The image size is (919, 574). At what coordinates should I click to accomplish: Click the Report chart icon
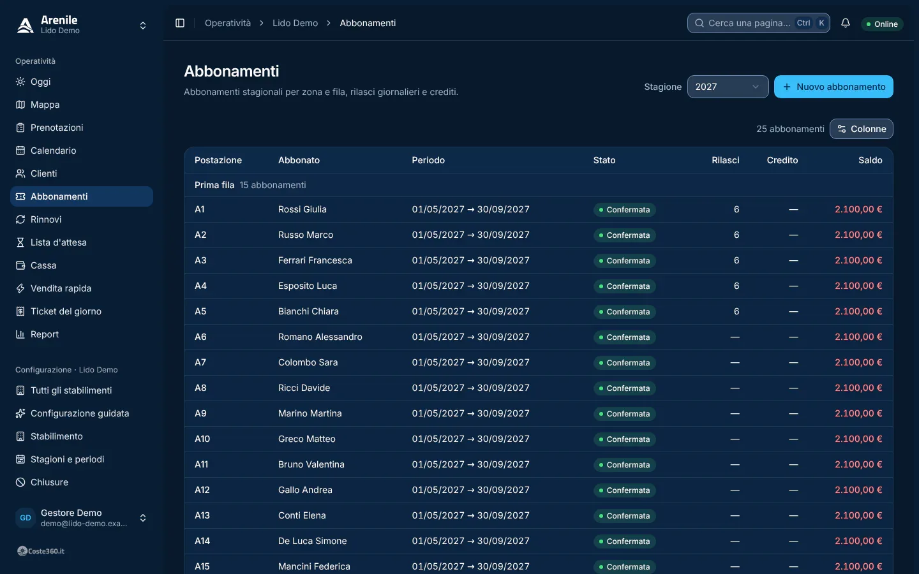[20, 334]
